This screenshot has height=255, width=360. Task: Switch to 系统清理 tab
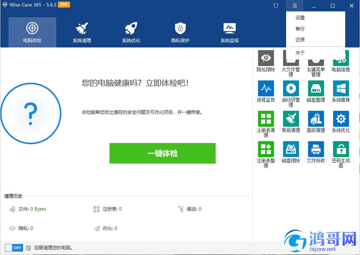(82, 32)
